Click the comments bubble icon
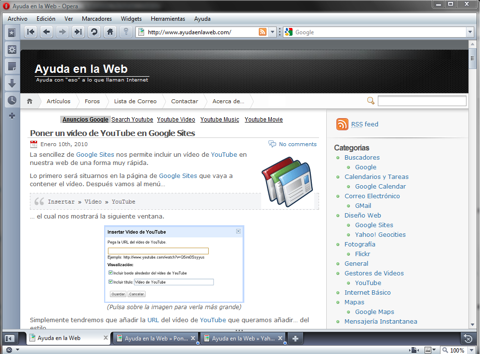Viewport: 480px width, 354px height. [272, 144]
